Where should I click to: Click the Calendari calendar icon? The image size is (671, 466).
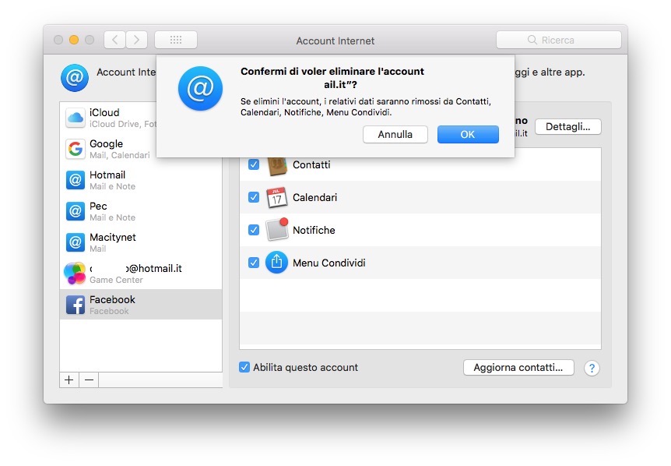[276, 197]
